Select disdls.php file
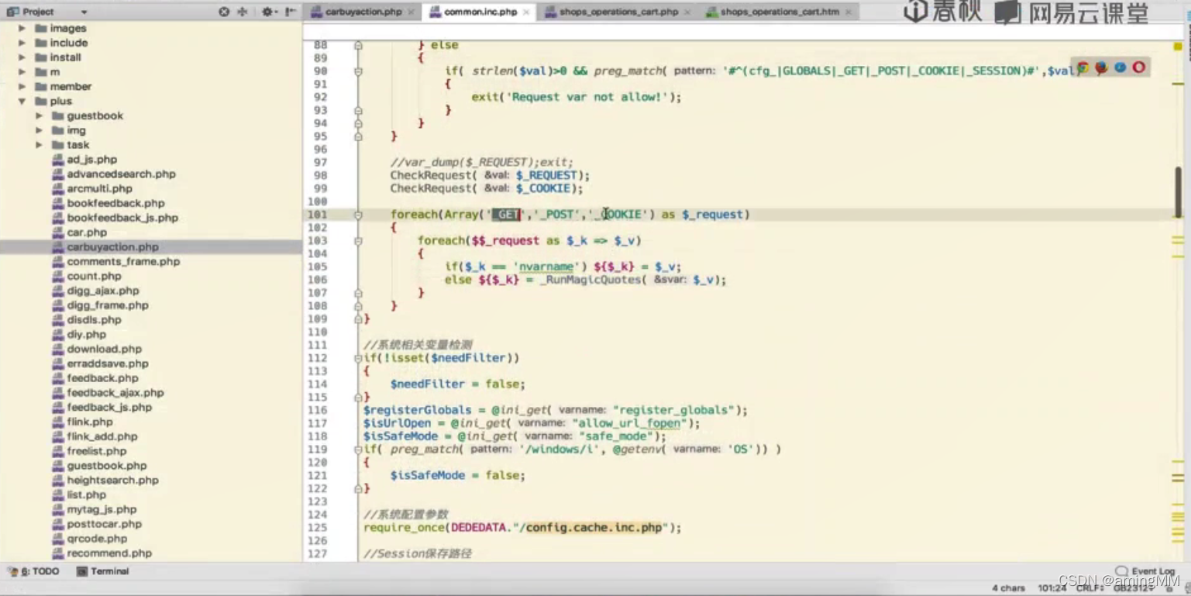 tap(94, 320)
